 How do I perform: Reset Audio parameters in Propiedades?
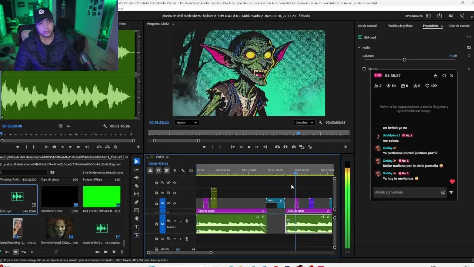click(x=469, y=47)
